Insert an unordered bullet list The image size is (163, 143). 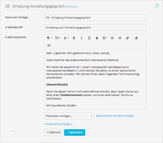coord(120,38)
